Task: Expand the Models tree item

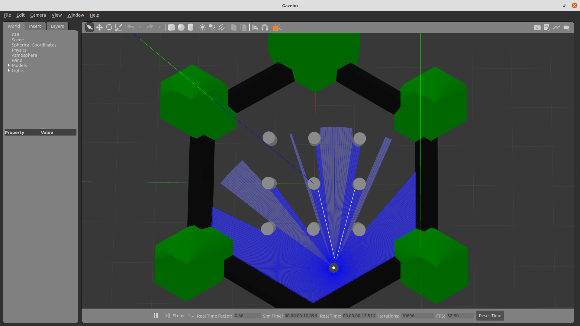Action: tap(9, 65)
